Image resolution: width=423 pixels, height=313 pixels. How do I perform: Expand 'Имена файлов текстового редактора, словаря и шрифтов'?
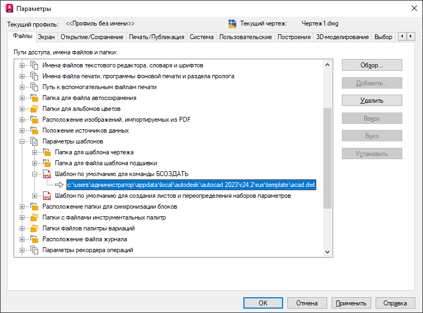point(22,65)
